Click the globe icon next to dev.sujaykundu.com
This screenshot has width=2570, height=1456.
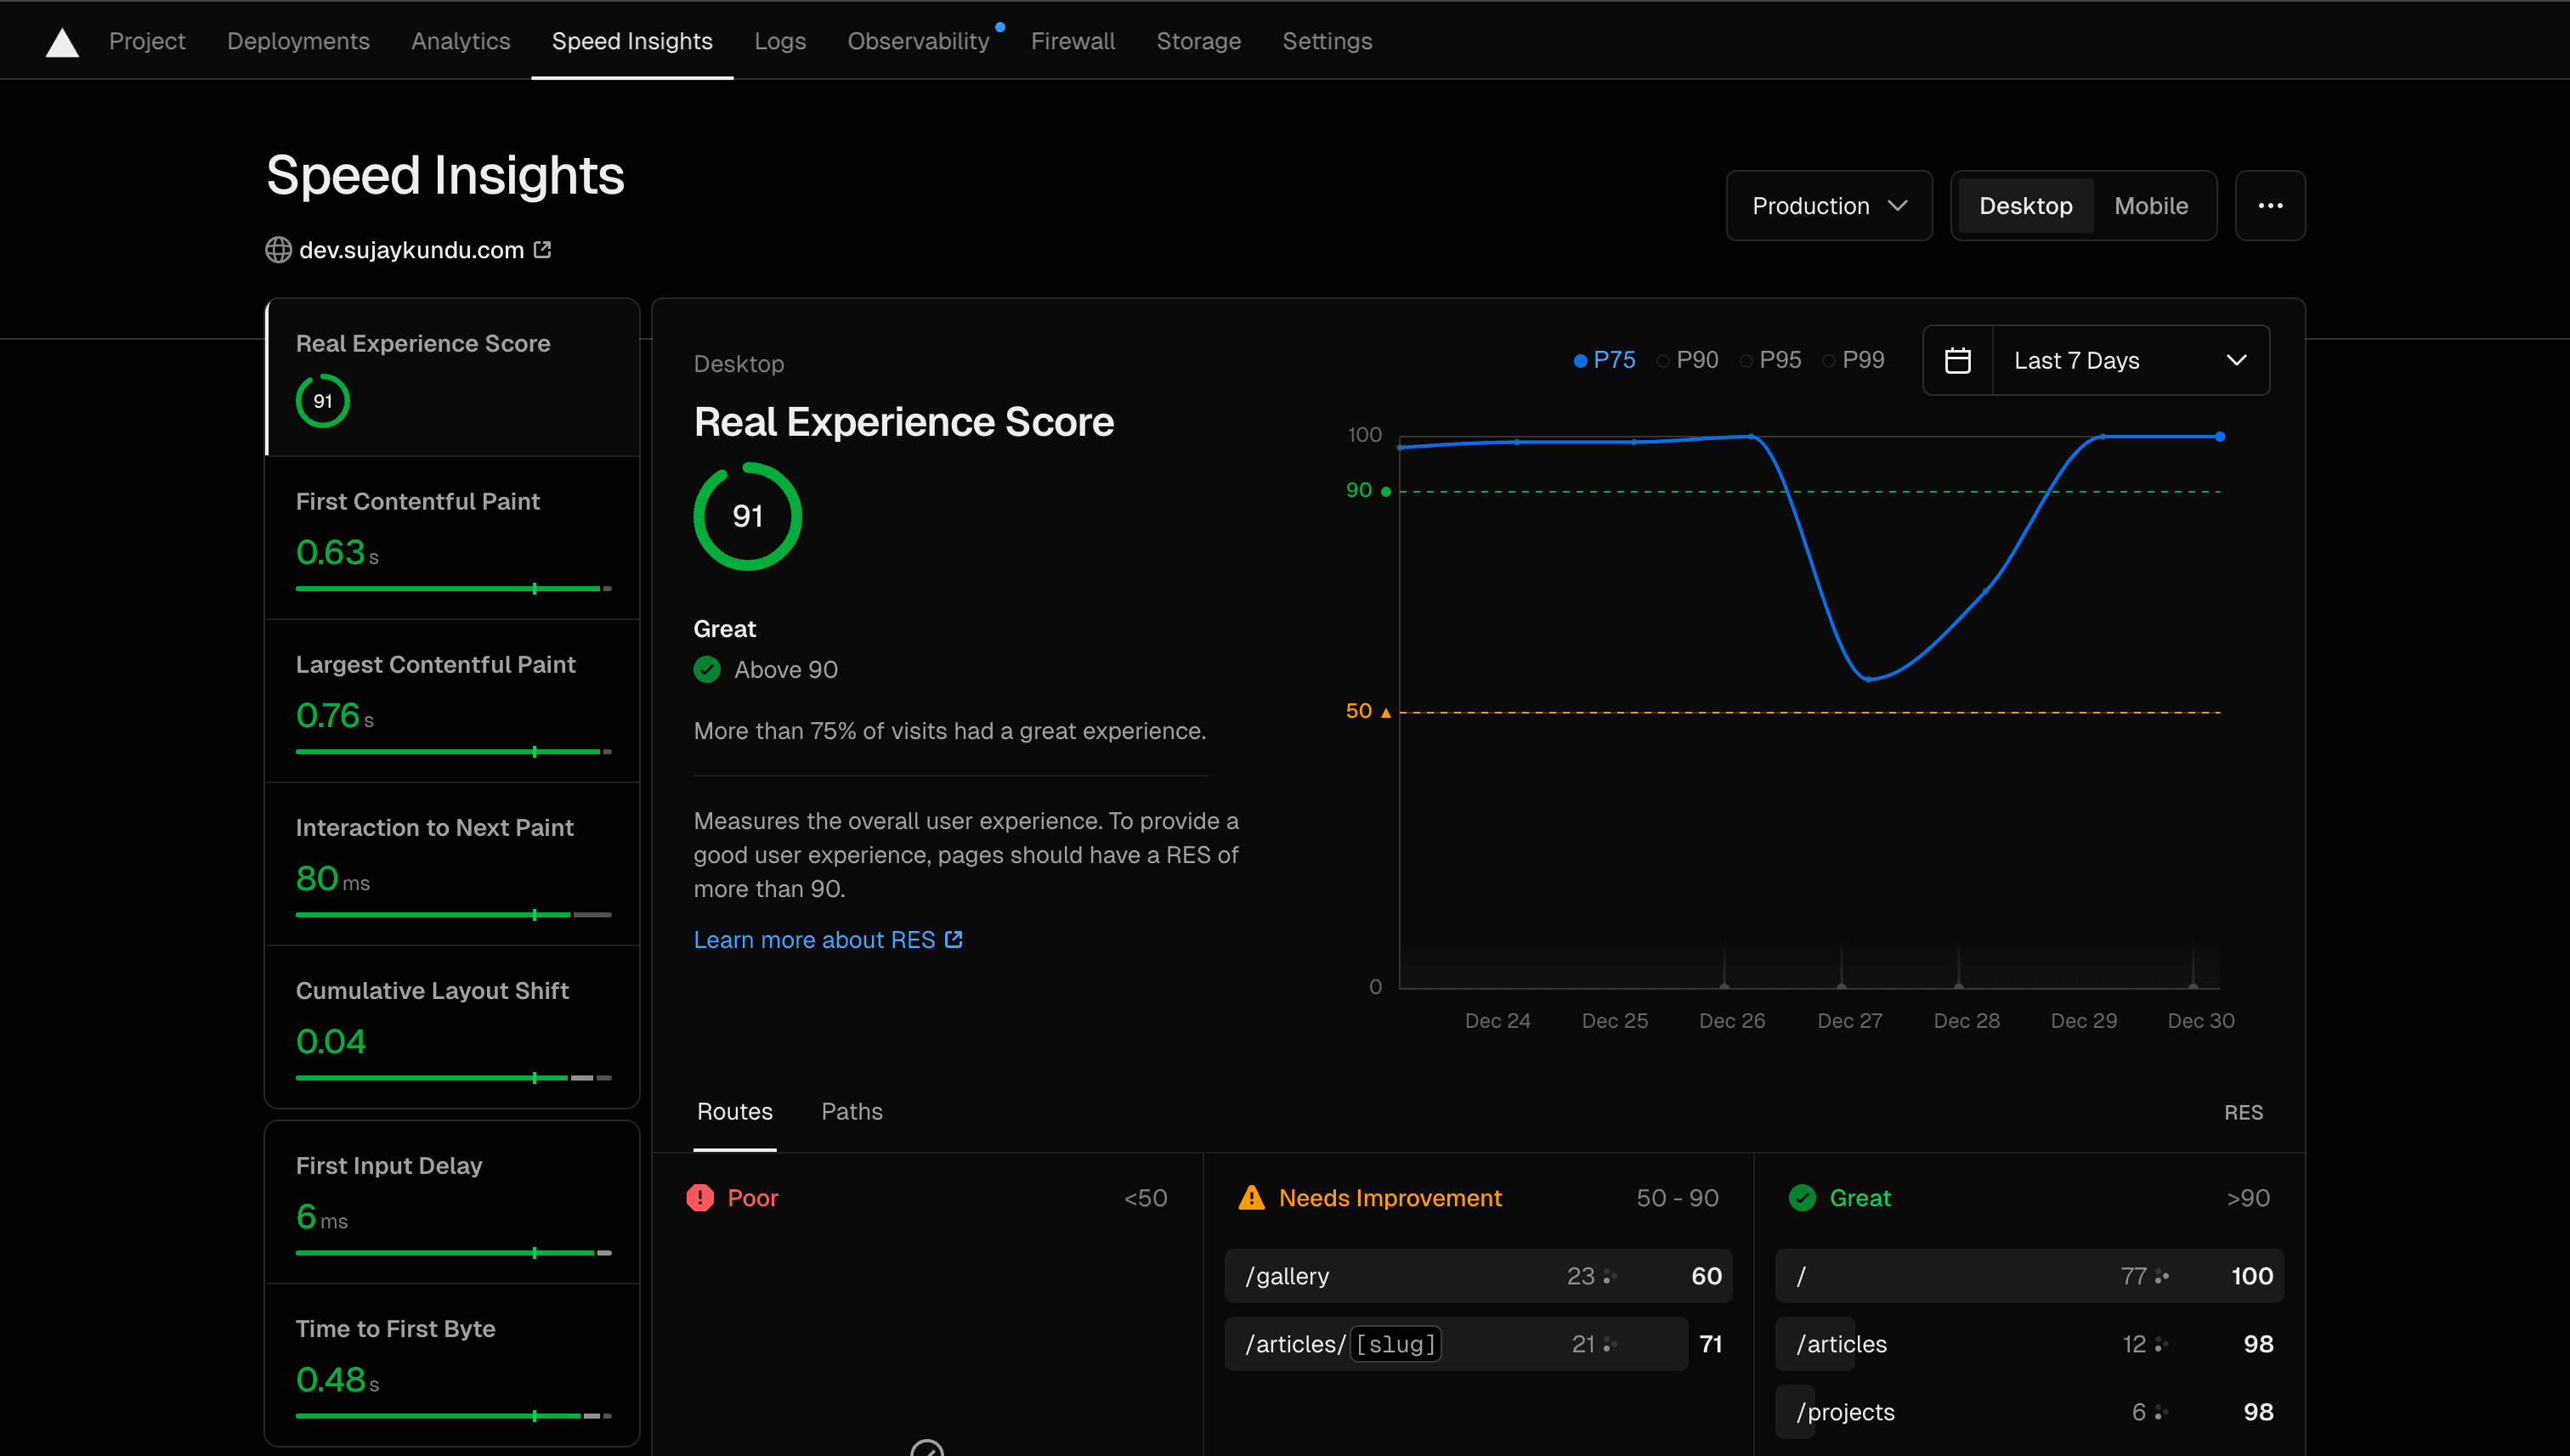[x=278, y=250]
